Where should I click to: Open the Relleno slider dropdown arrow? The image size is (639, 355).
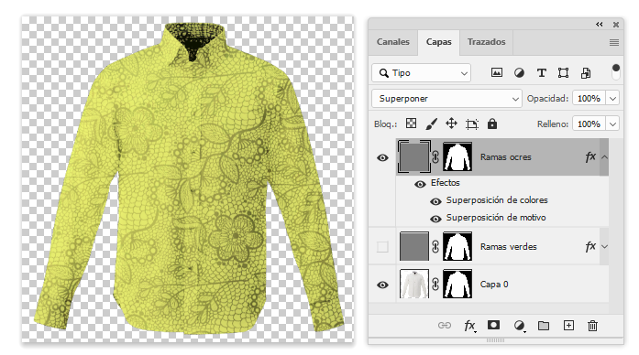pyautogui.click(x=612, y=124)
